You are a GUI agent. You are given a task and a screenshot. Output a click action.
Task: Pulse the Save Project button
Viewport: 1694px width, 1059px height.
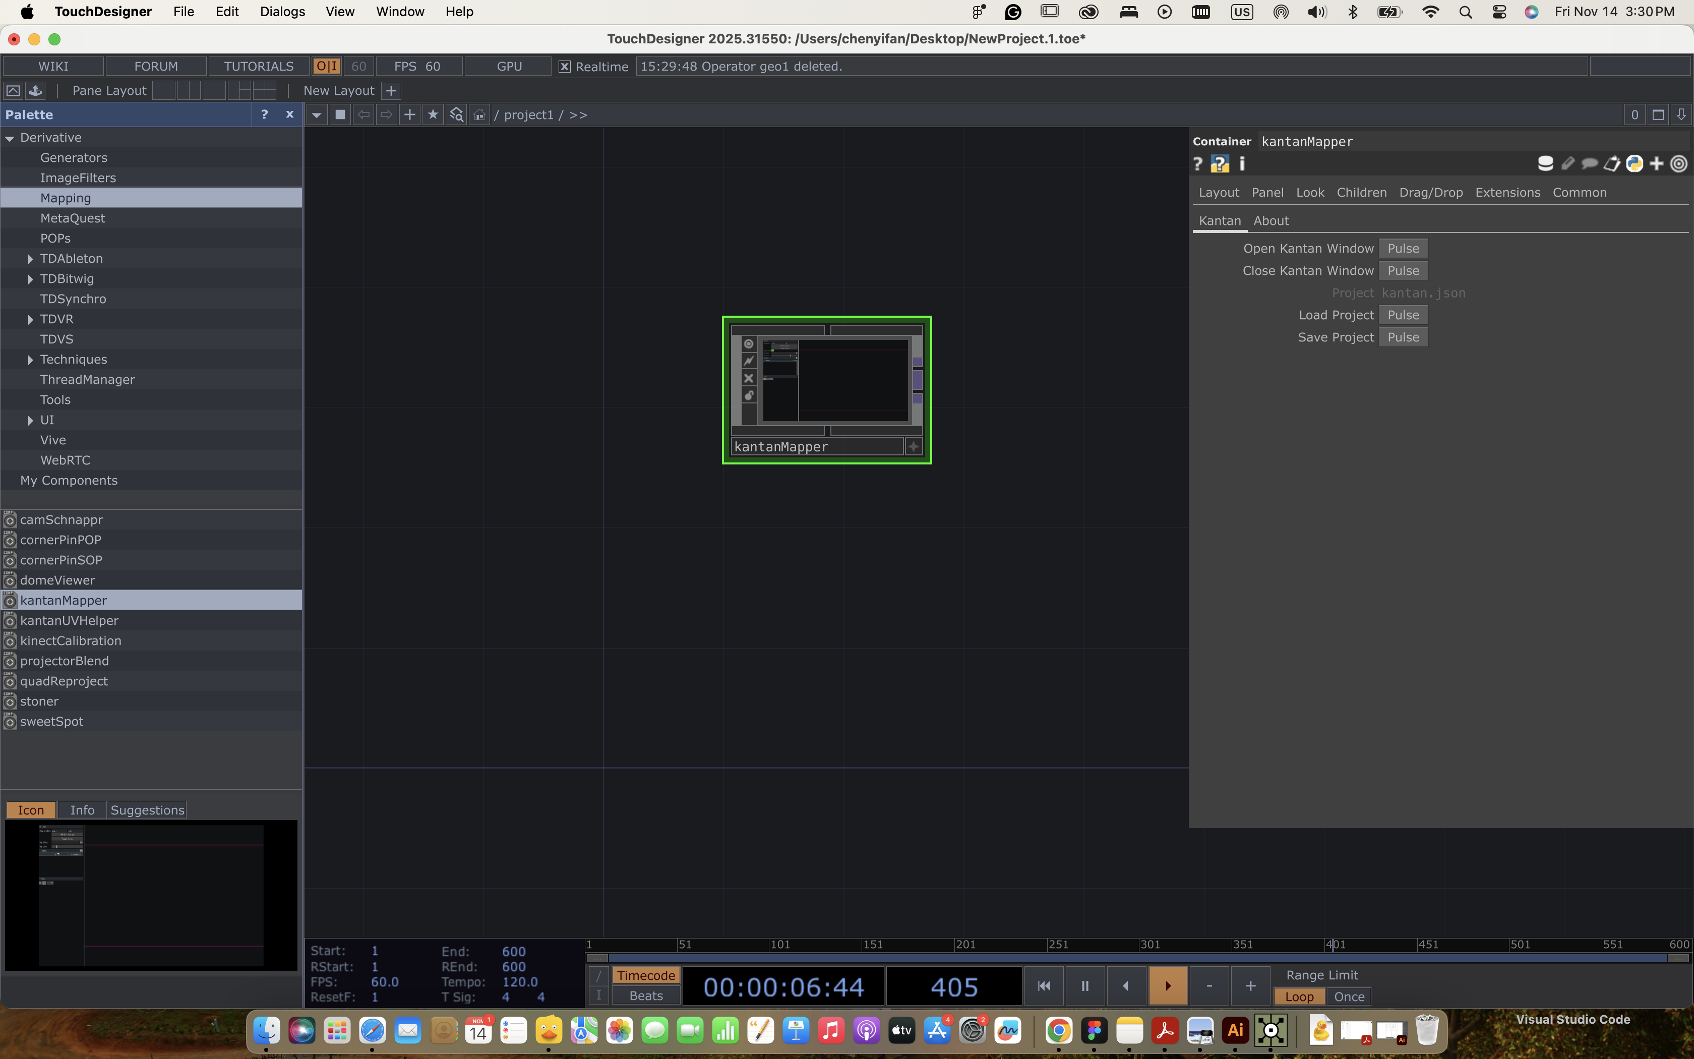pos(1403,337)
